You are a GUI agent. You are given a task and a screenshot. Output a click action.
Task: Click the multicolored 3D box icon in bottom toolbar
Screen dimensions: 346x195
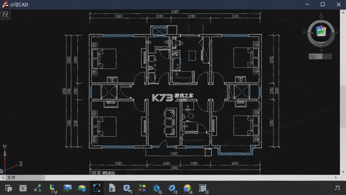pyautogui.click(x=82, y=188)
